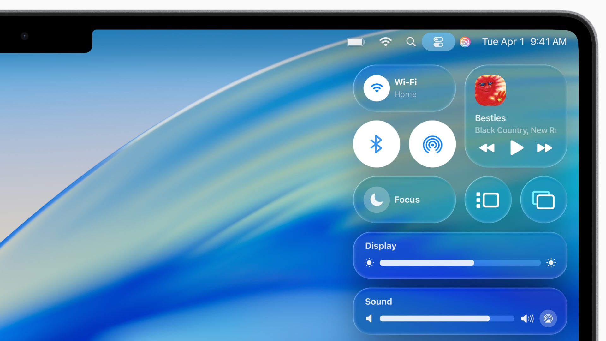This screenshot has width=606, height=341.
Task: Click the Siri menu bar icon
Action: (x=465, y=42)
